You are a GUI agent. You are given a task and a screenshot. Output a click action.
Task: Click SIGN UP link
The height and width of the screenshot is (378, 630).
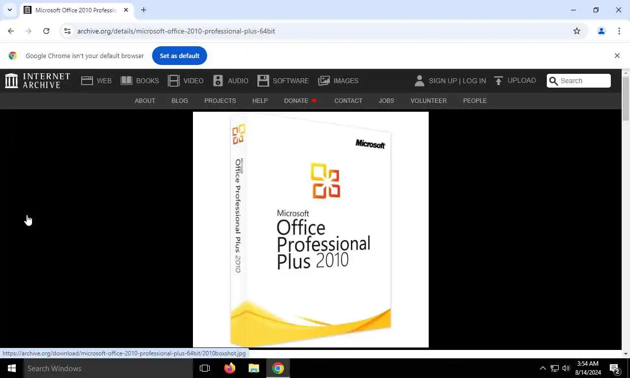pyautogui.click(x=442, y=81)
